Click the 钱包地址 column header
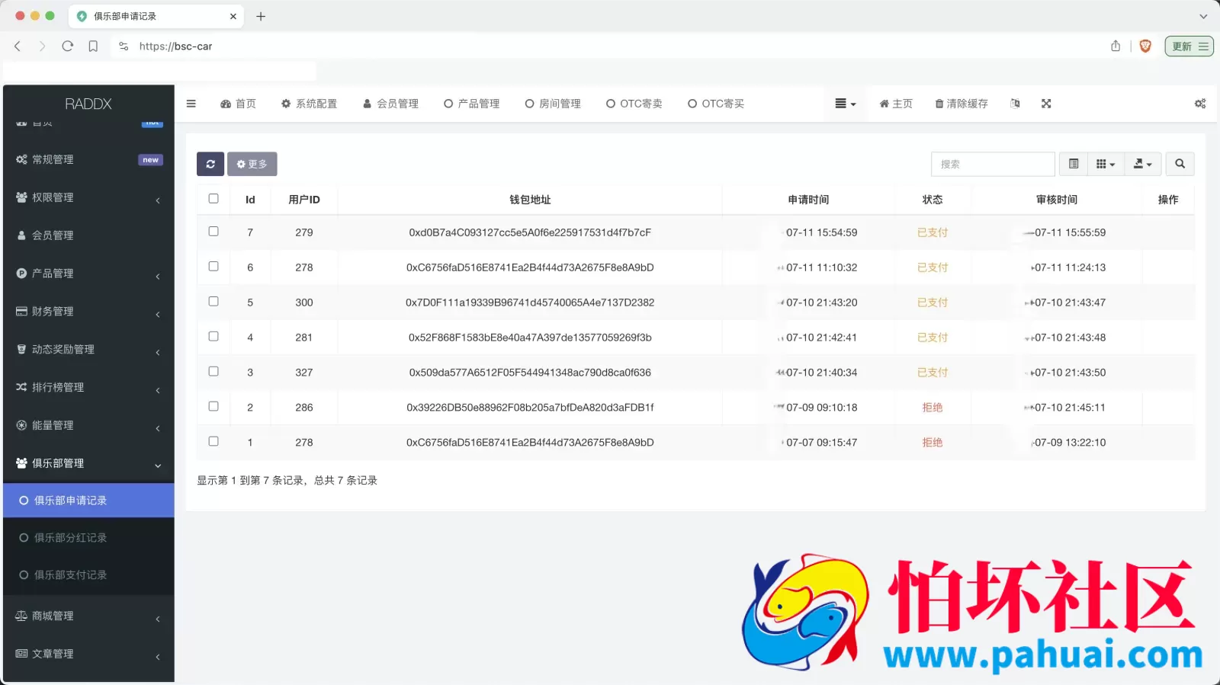Viewport: 1220px width, 685px height. pyautogui.click(x=530, y=200)
